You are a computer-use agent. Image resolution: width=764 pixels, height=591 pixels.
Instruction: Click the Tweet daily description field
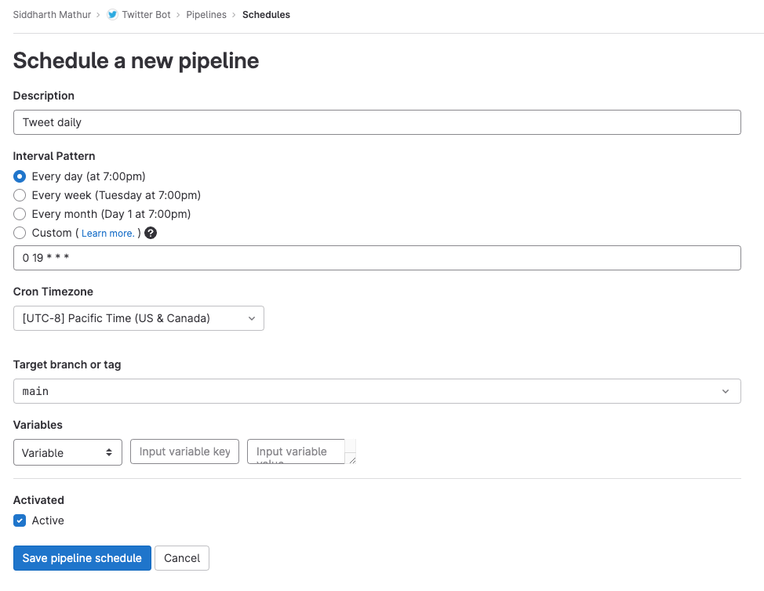[377, 122]
